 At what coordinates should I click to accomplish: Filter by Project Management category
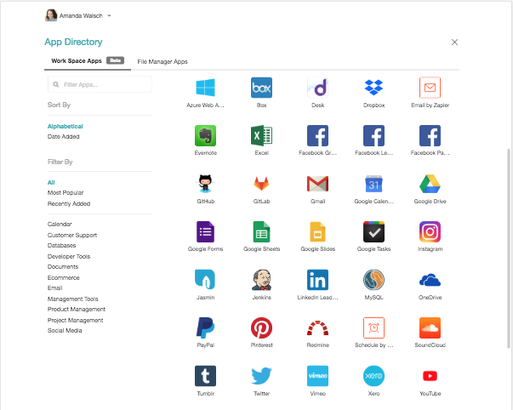tap(75, 320)
